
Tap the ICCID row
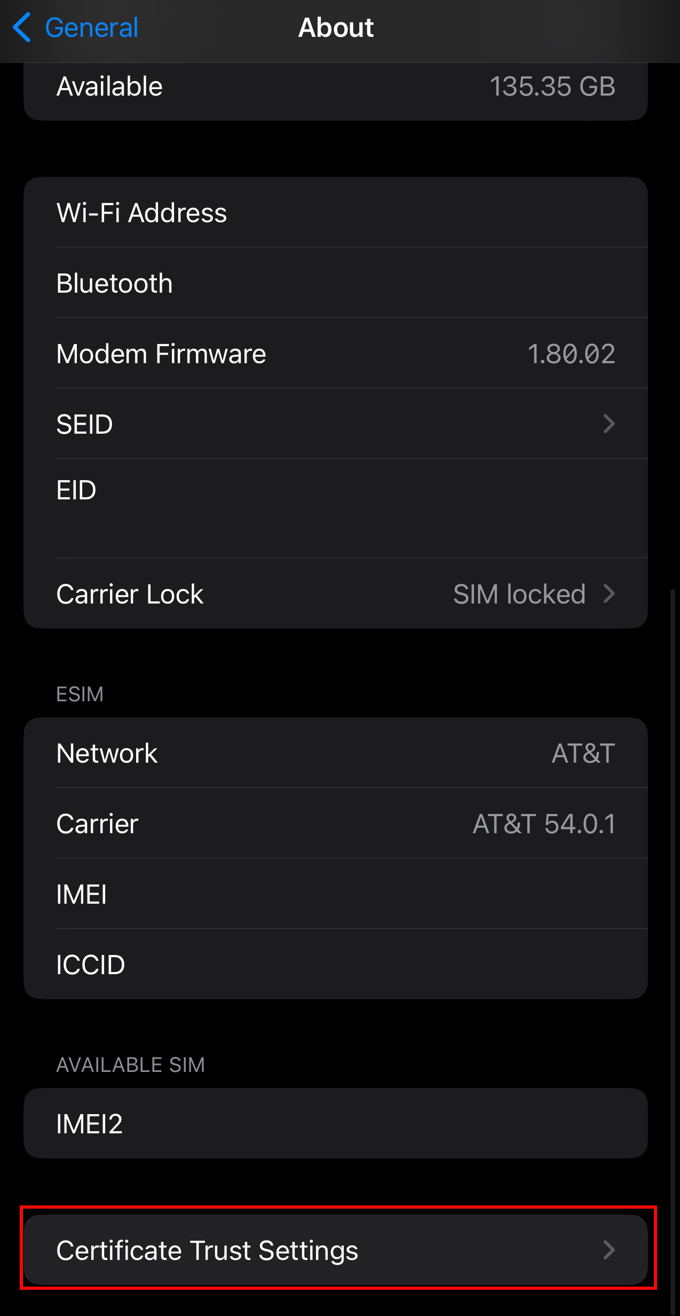pyautogui.click(x=335, y=965)
